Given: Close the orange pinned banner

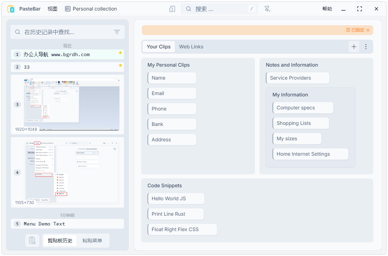Looking at the screenshot, I should pyautogui.click(x=368, y=30).
